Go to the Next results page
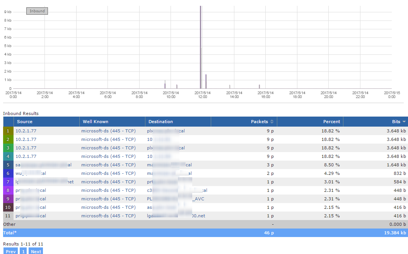 click(x=36, y=251)
